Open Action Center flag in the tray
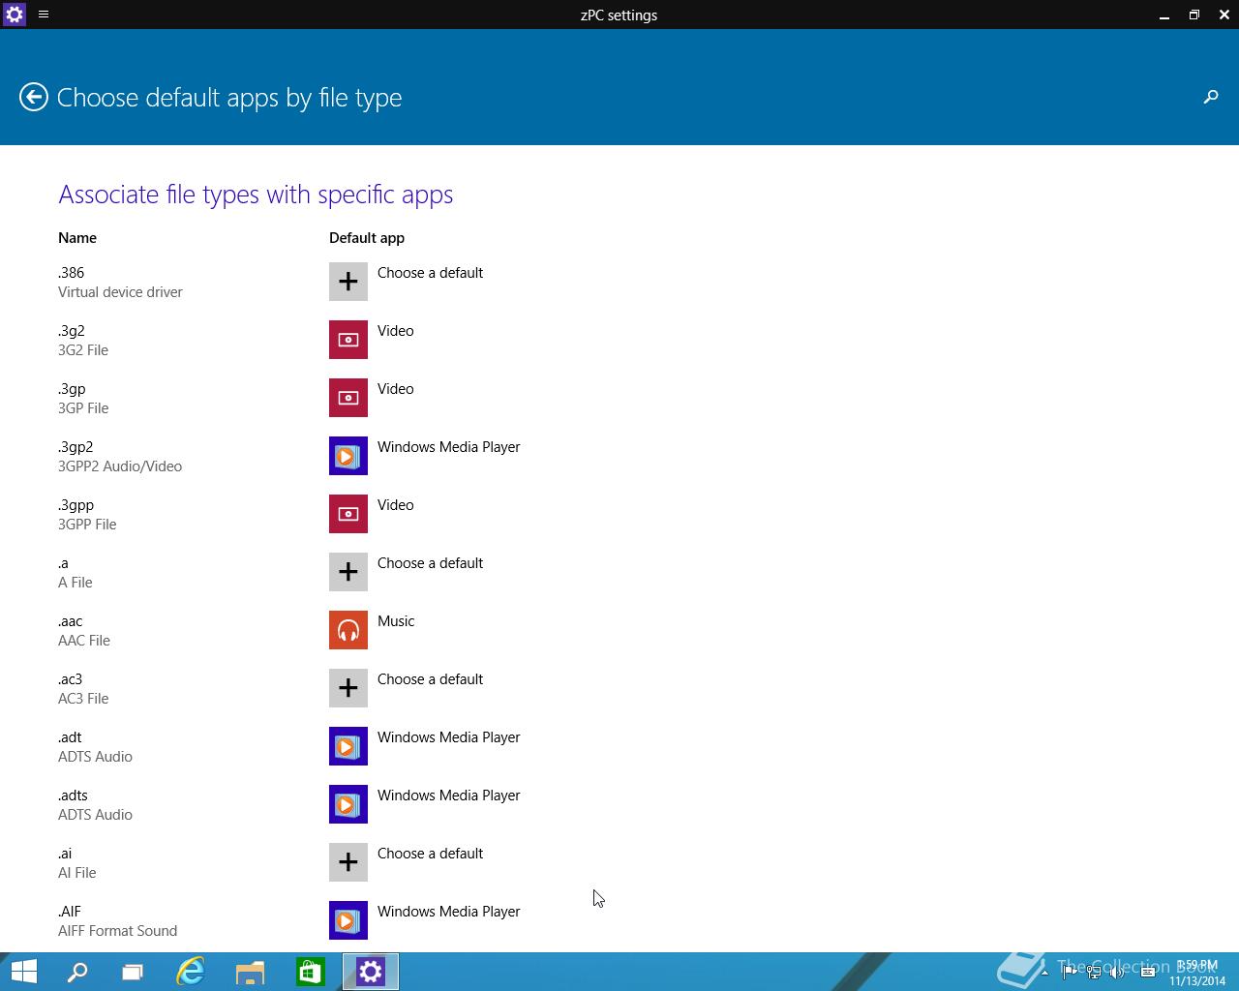 (x=1069, y=973)
